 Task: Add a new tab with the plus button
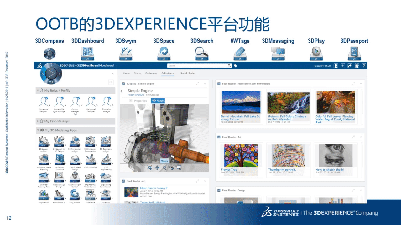[x=199, y=73]
